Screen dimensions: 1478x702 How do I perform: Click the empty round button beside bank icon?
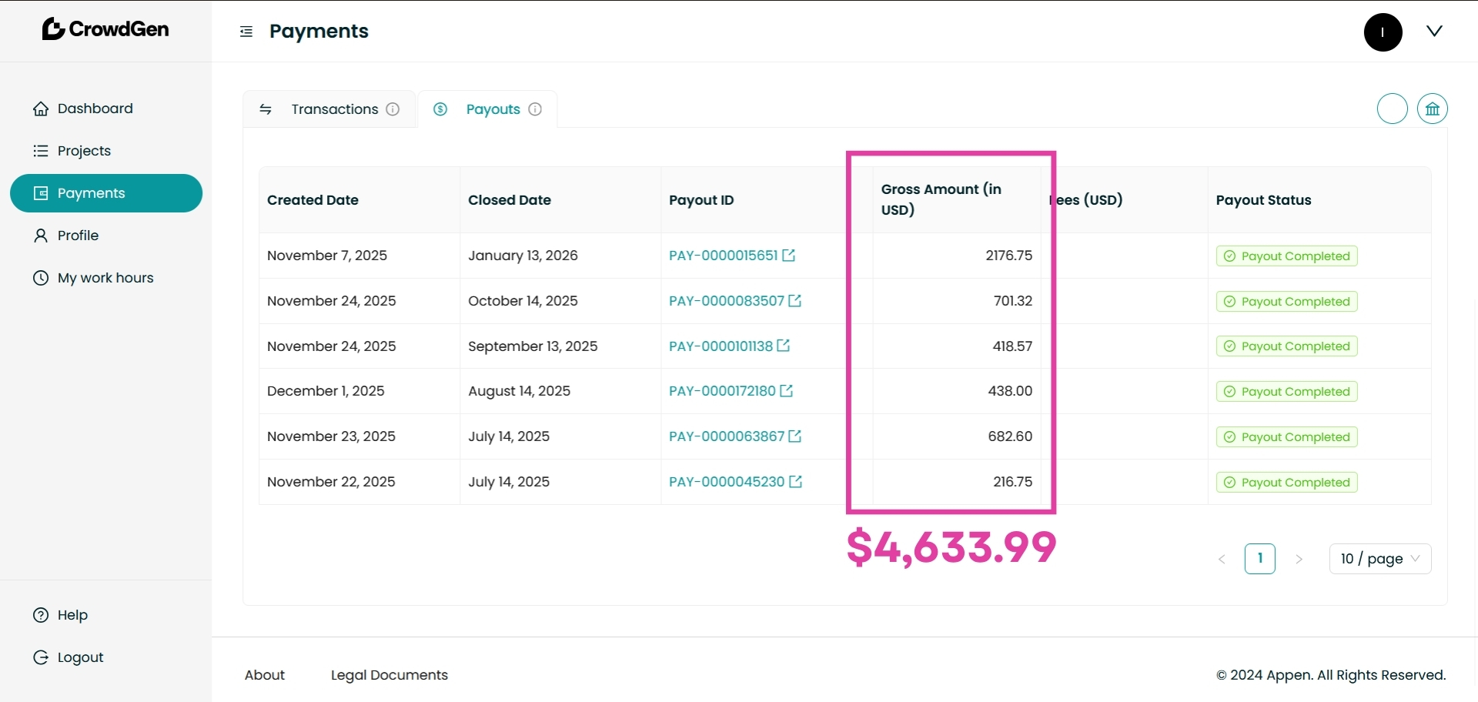coord(1392,109)
